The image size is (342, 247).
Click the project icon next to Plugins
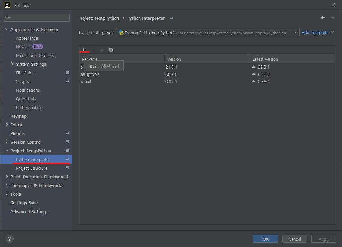tap(67, 133)
